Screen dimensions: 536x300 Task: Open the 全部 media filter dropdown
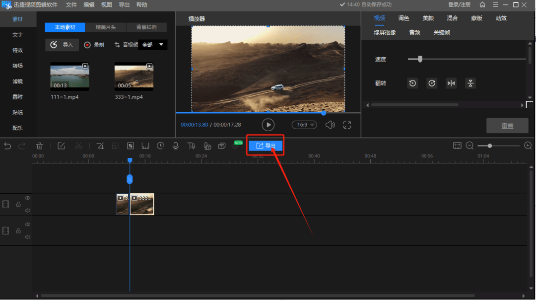tap(152, 45)
